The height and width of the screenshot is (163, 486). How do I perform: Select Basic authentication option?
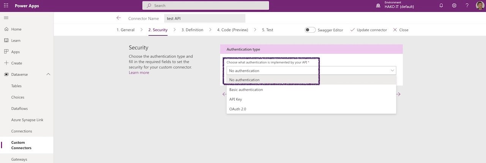point(311,89)
